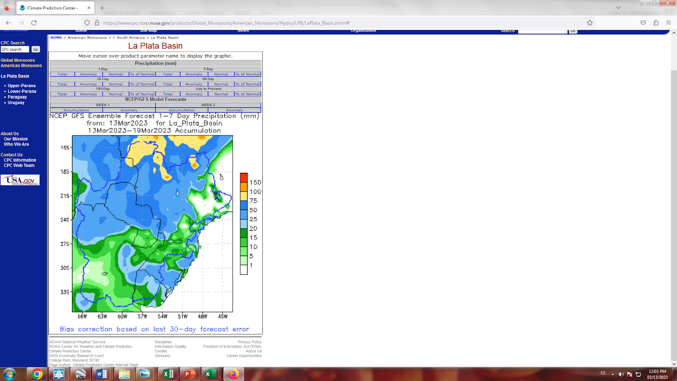Viewport: 677px width, 381px height.
Task: Open the Windows Start button
Action: (9, 374)
